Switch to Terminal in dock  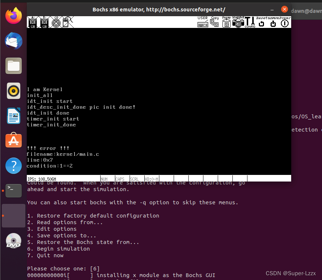[14, 191]
